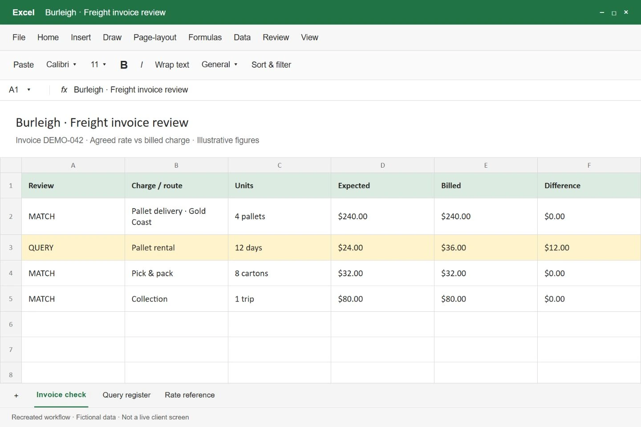Select the 'QUERY' cell
Viewport: 641px width, 427px height.
[73, 248]
